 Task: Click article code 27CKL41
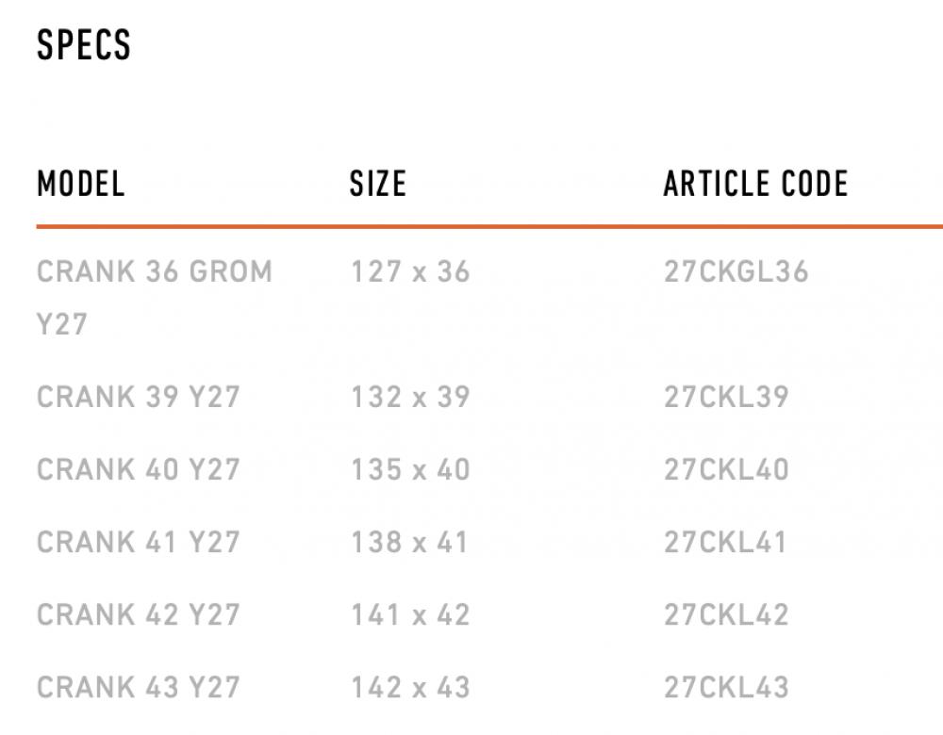[x=725, y=543]
